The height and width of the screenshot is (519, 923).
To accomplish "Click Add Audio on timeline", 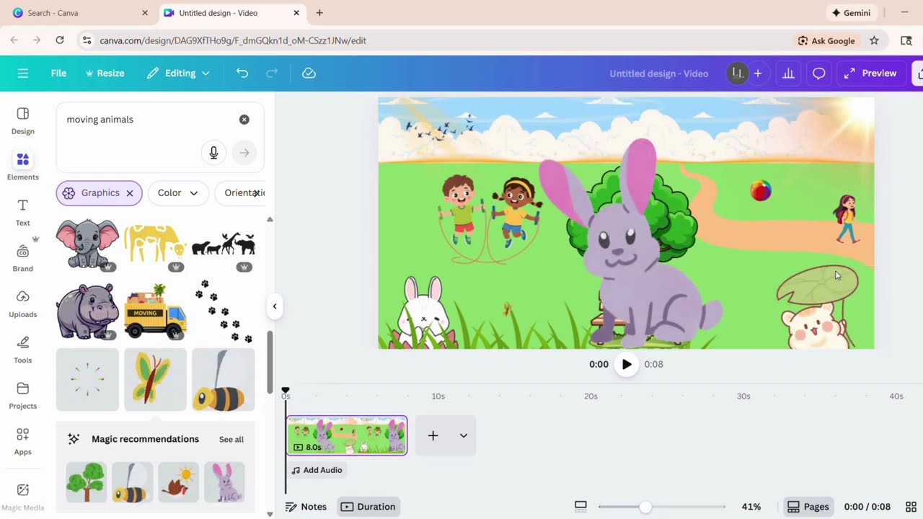I will pos(317,470).
